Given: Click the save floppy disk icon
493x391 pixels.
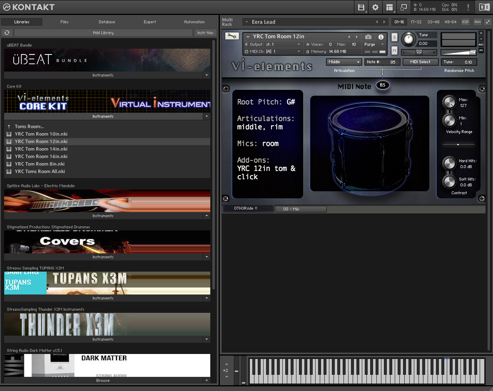Looking at the screenshot, I should tap(361, 7).
